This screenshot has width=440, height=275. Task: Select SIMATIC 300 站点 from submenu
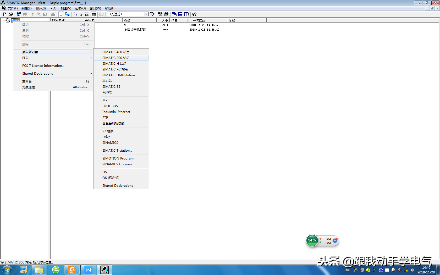[116, 58]
